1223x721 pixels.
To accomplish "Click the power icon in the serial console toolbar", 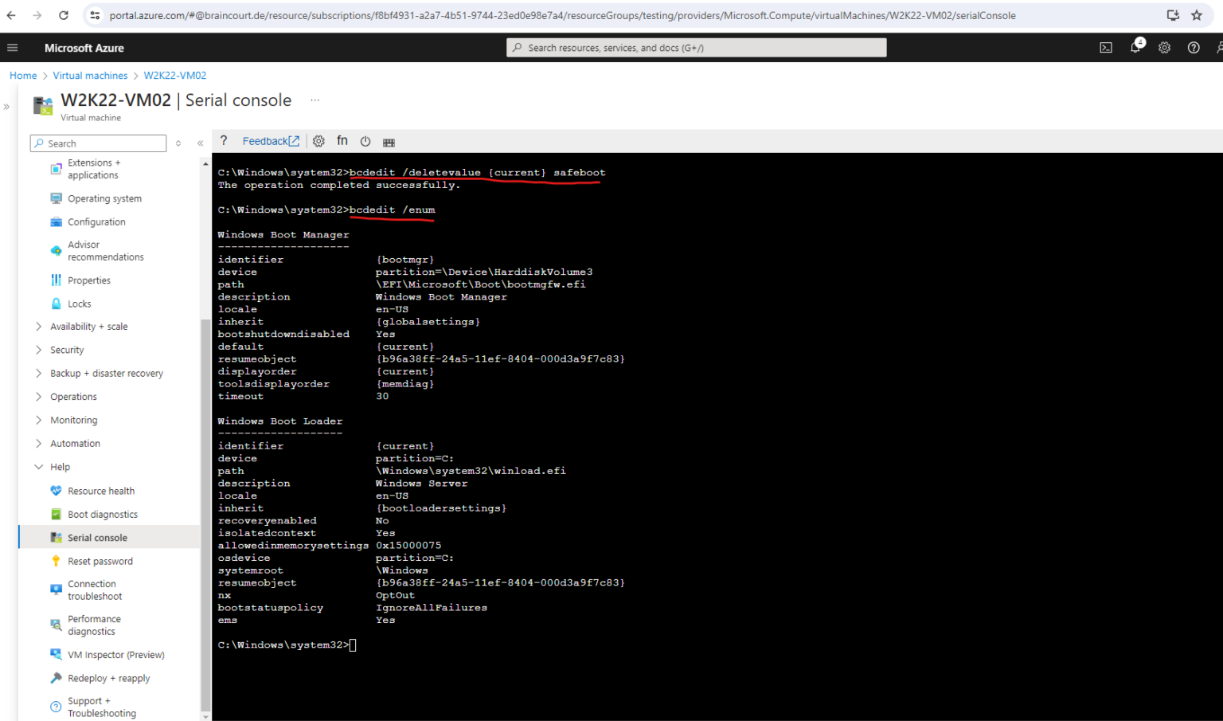I will pyautogui.click(x=365, y=141).
